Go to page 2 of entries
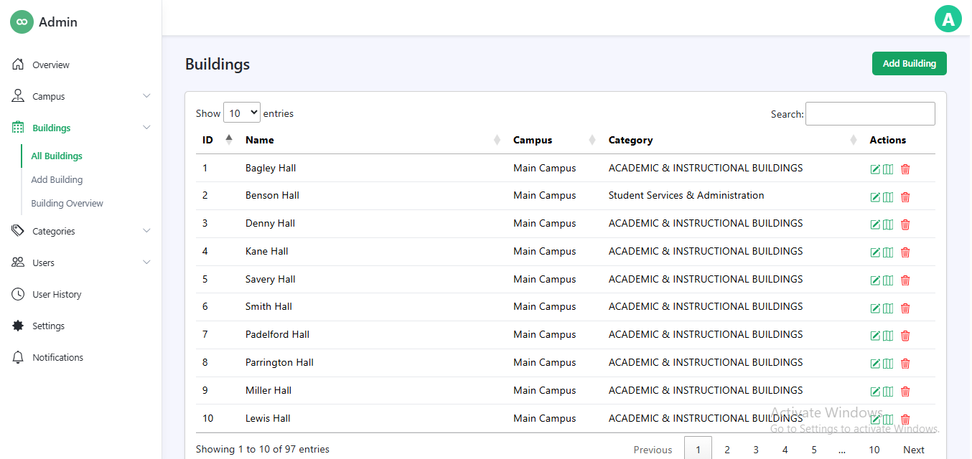Image resolution: width=972 pixels, height=459 pixels. point(726,450)
